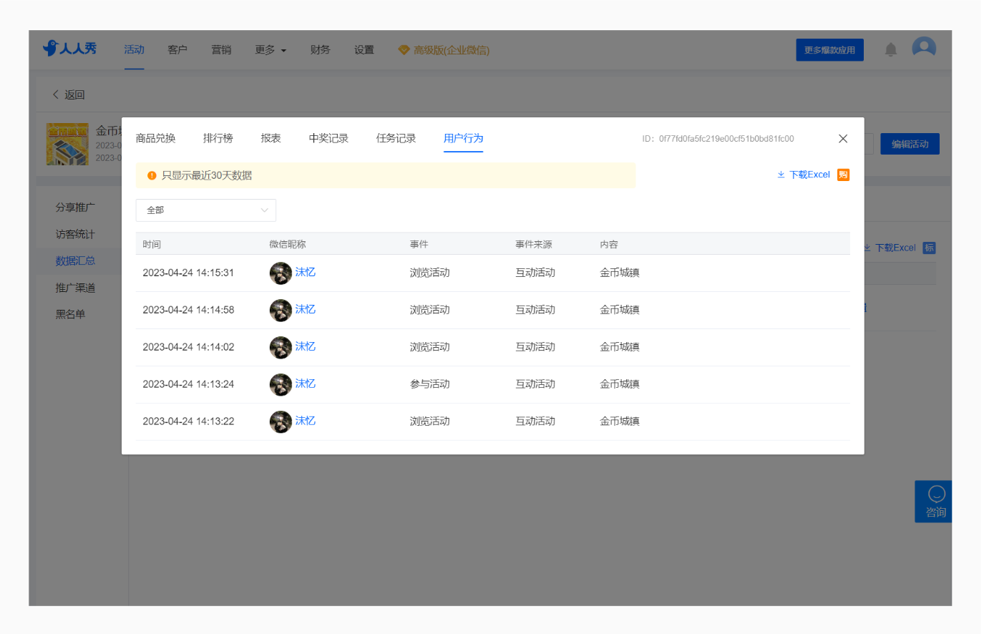This screenshot has width=984, height=634.
Task: Click the 金币城镇 activity thumbnail
Action: tap(68, 144)
